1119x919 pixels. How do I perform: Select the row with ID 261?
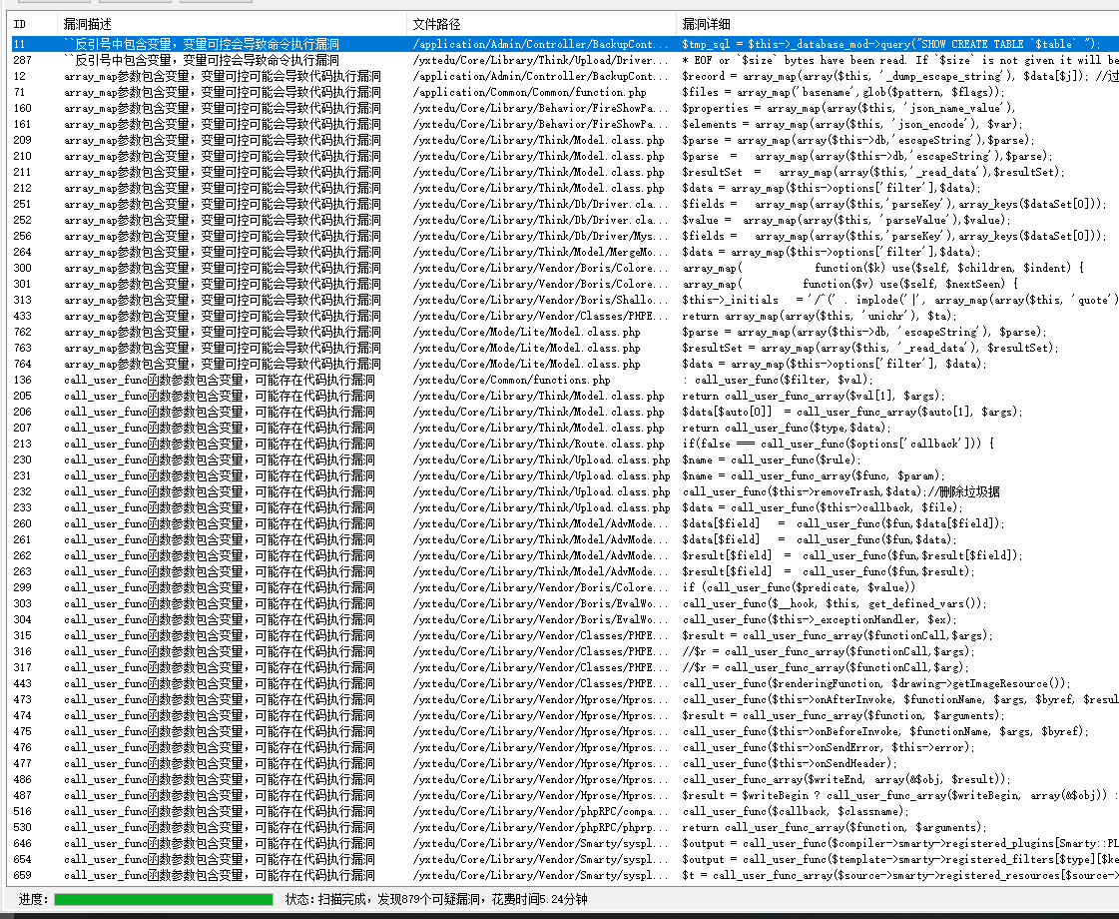point(565,539)
